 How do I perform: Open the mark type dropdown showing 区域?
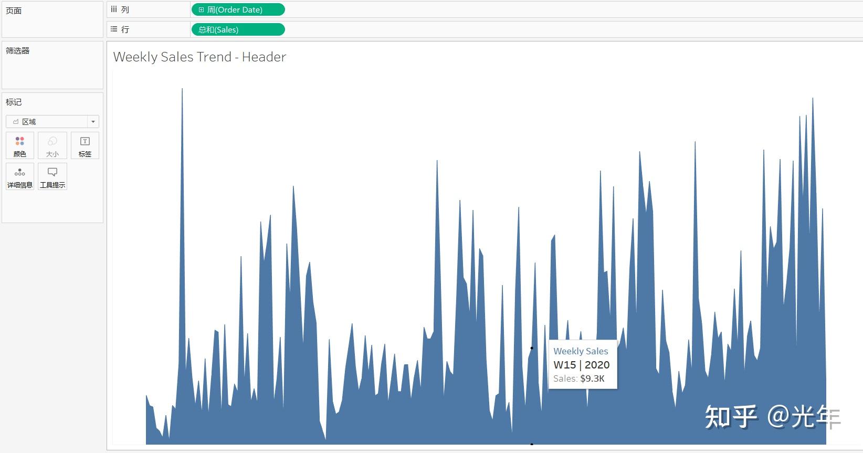click(52, 122)
